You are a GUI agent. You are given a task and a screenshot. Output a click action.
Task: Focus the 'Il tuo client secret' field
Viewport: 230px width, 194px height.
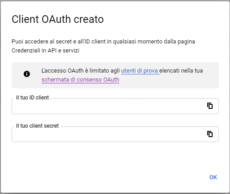point(115,134)
